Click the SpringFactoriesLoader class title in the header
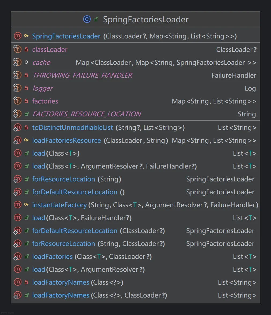271x315 pixels. 146,19
